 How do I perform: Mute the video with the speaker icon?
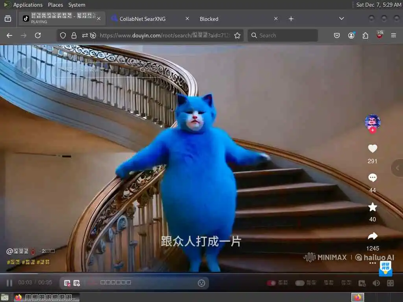tap(376, 283)
